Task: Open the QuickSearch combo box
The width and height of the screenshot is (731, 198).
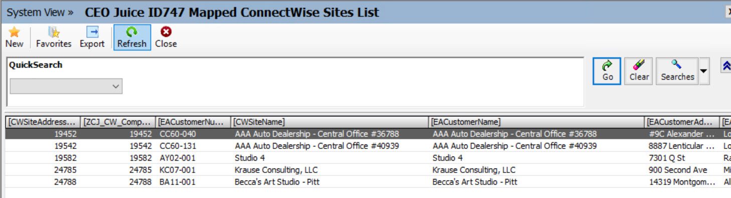Action: pos(66,86)
